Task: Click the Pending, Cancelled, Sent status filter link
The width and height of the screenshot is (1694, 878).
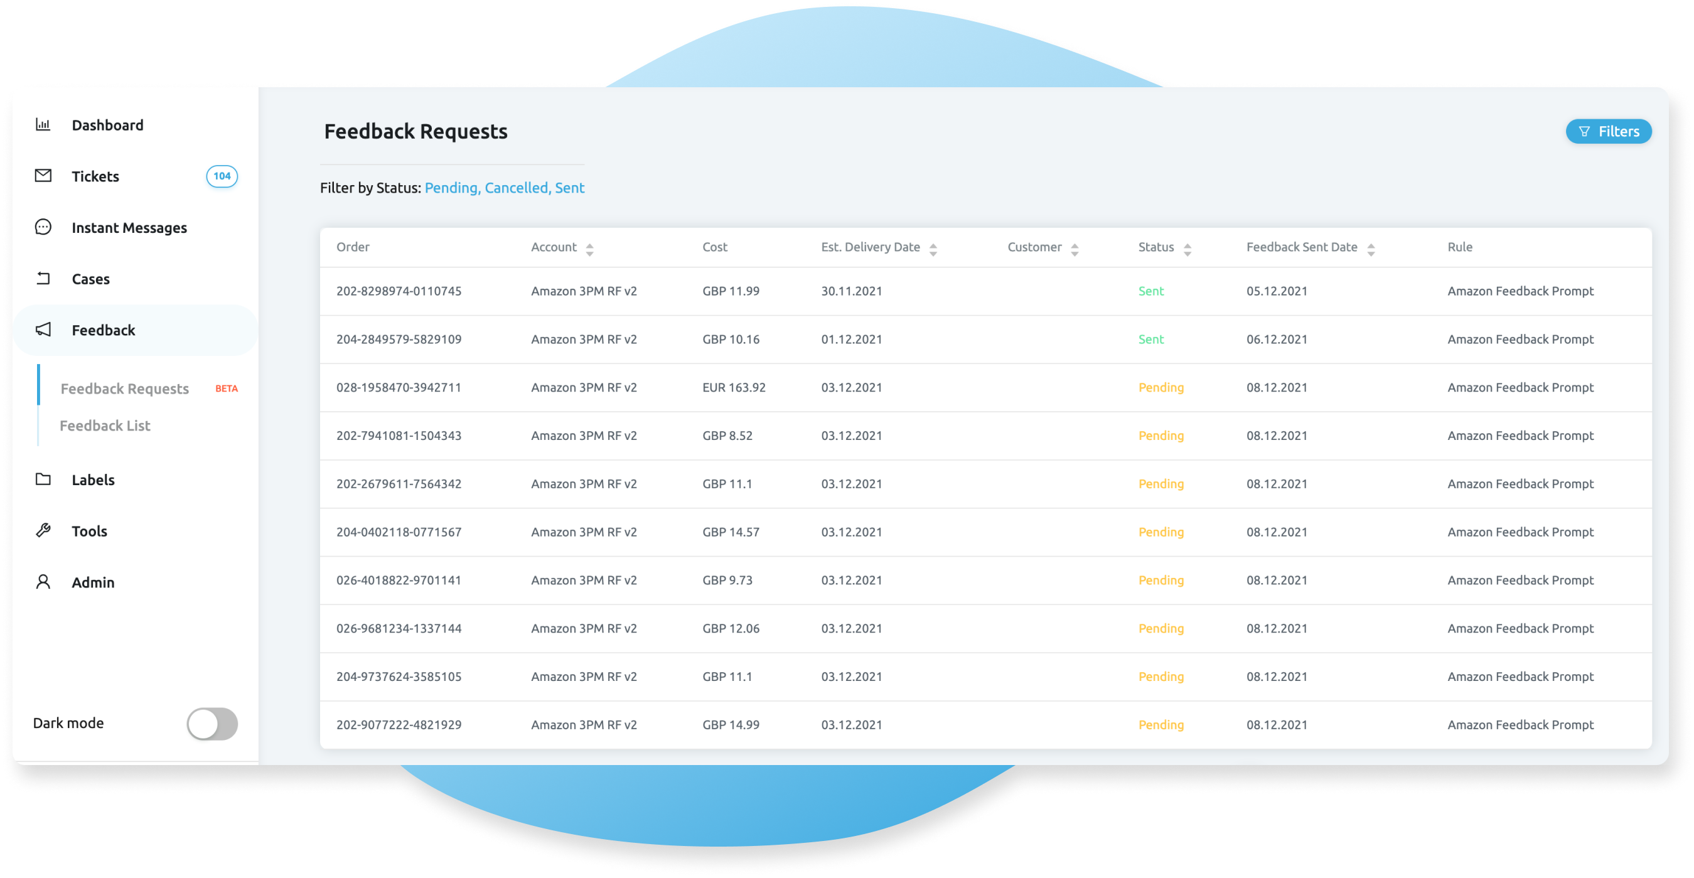Action: point(505,188)
